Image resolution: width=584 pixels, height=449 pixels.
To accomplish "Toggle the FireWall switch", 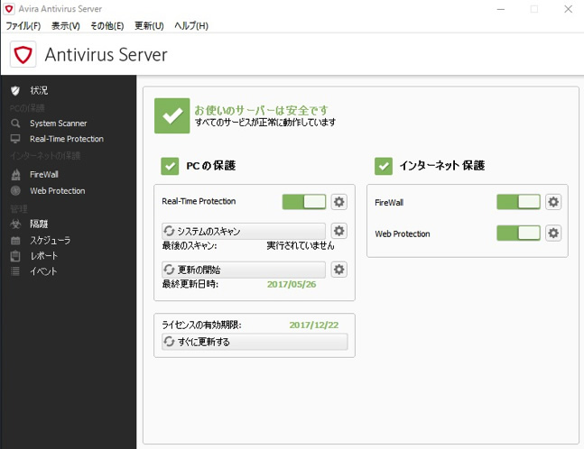I will [518, 202].
